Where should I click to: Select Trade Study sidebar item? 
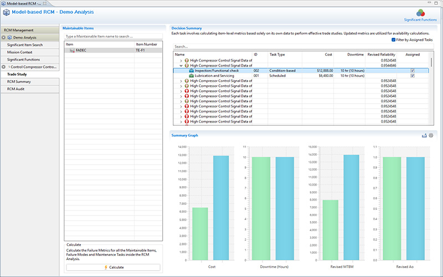pyautogui.click(x=30, y=74)
